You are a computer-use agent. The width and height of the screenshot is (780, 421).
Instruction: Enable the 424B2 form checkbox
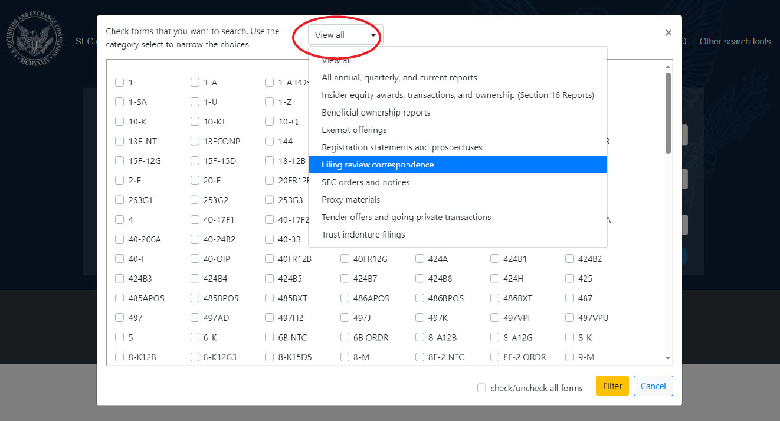click(x=570, y=259)
